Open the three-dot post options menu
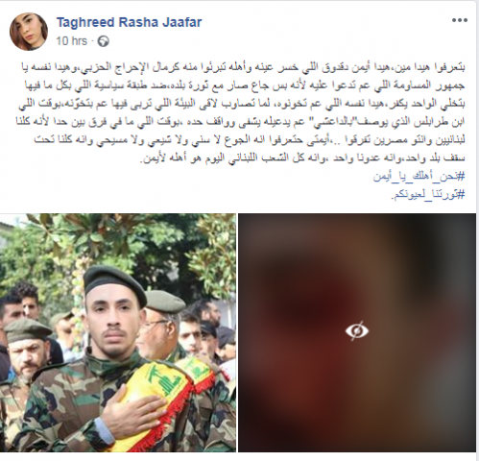The height and width of the screenshot is (461, 479). pos(460,20)
